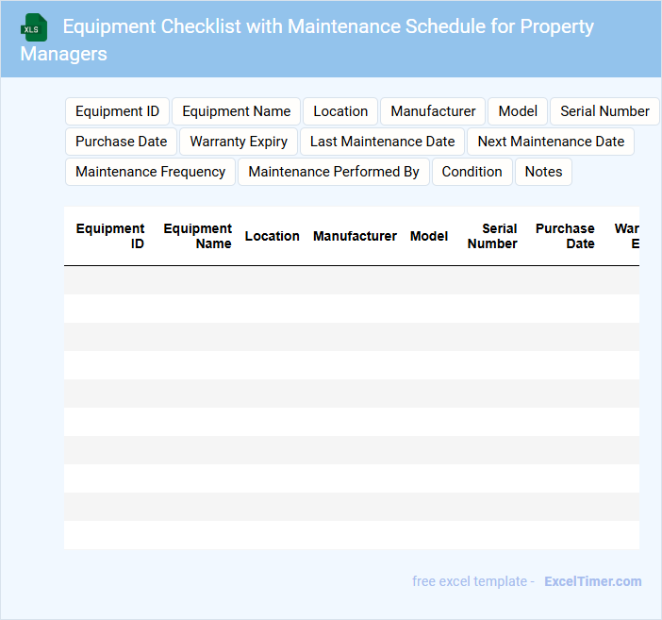Click the Serial Number tag
Screen dimensions: 662x620
pos(604,111)
